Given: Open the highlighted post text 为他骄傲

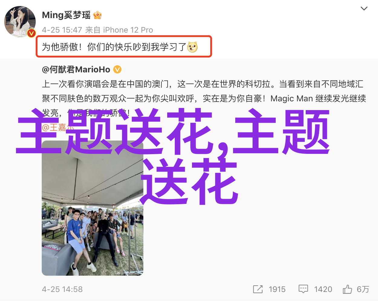Looking at the screenshot, I should coord(124,47).
